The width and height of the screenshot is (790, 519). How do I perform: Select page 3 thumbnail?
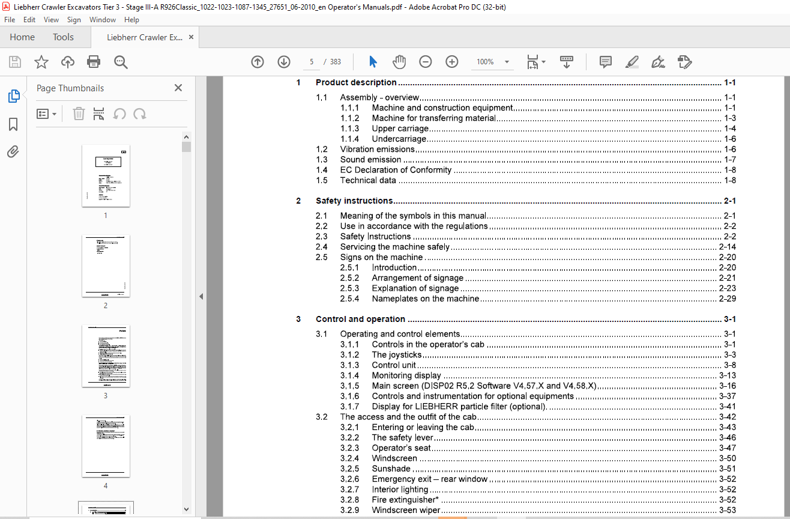pos(106,356)
